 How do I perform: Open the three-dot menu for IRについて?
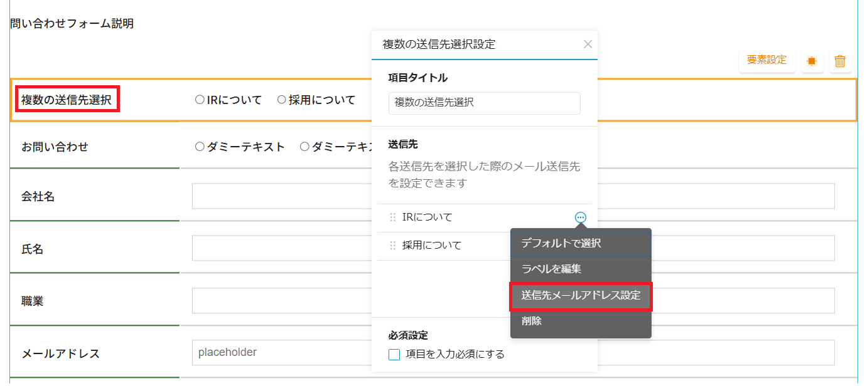tap(581, 217)
